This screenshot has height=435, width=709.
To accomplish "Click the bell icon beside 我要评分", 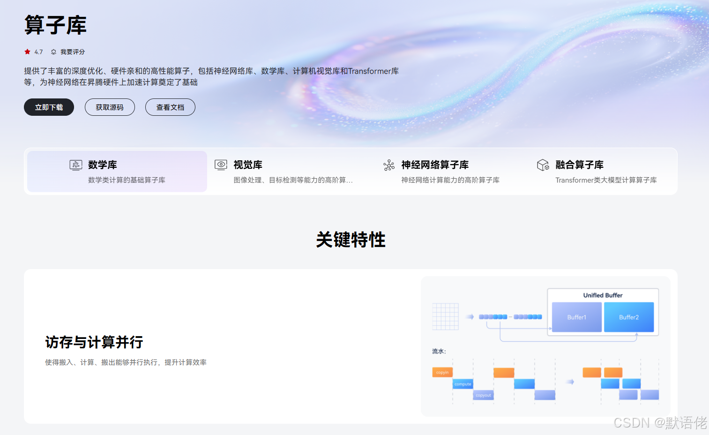I will pyautogui.click(x=53, y=52).
